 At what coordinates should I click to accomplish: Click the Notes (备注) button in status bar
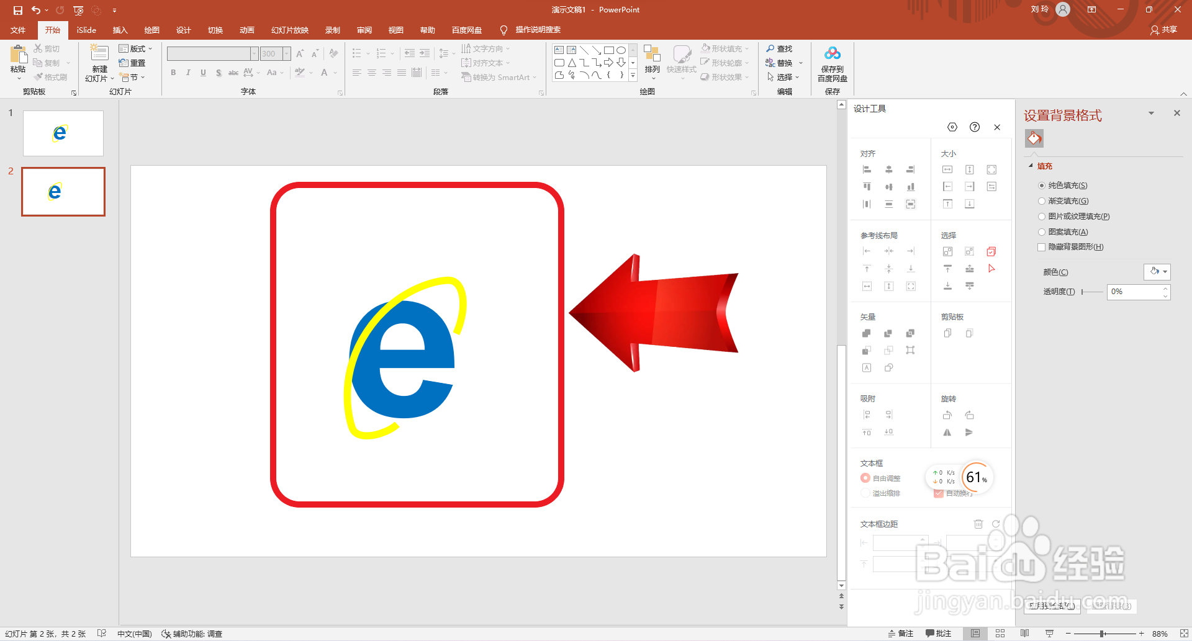901,634
